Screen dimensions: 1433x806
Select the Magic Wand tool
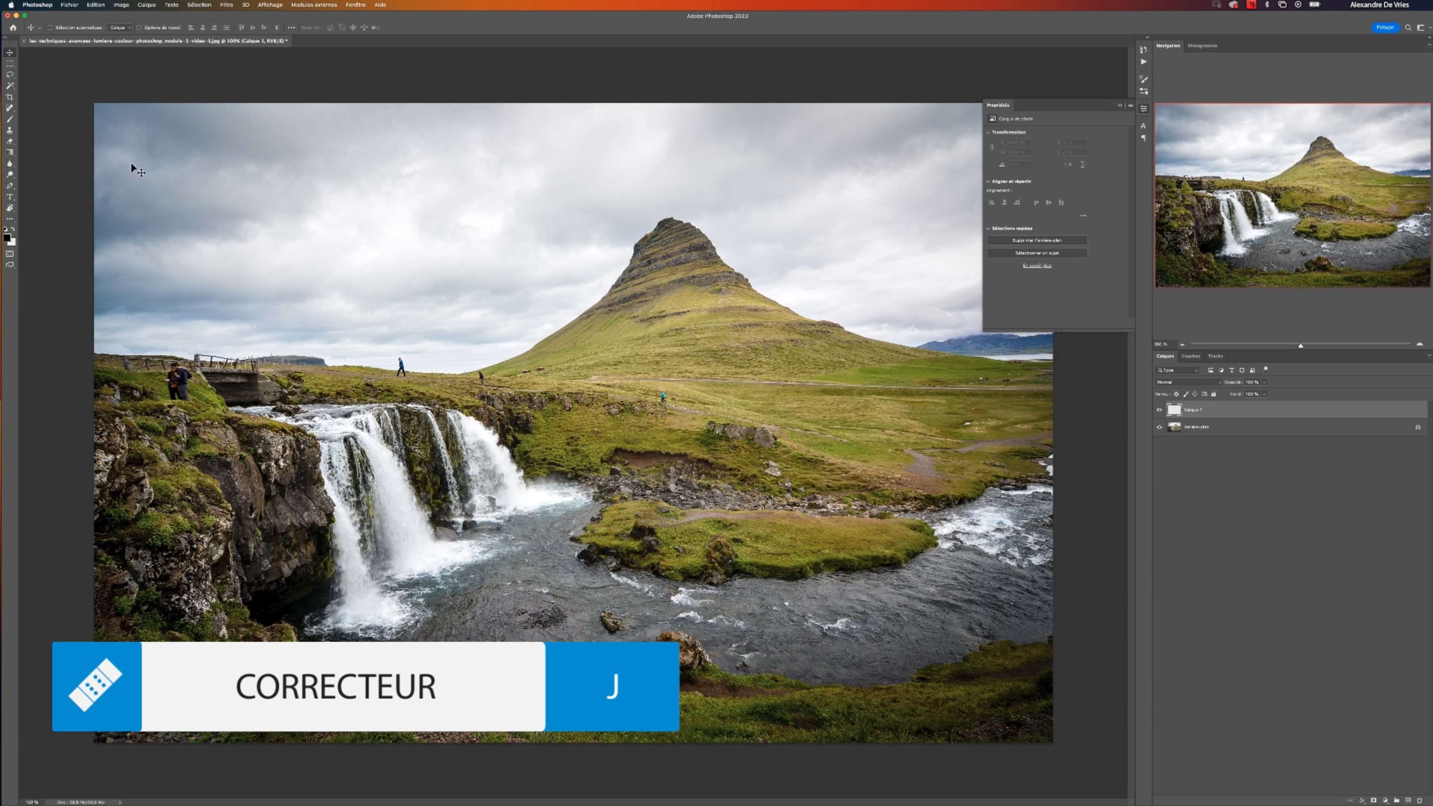coord(9,86)
